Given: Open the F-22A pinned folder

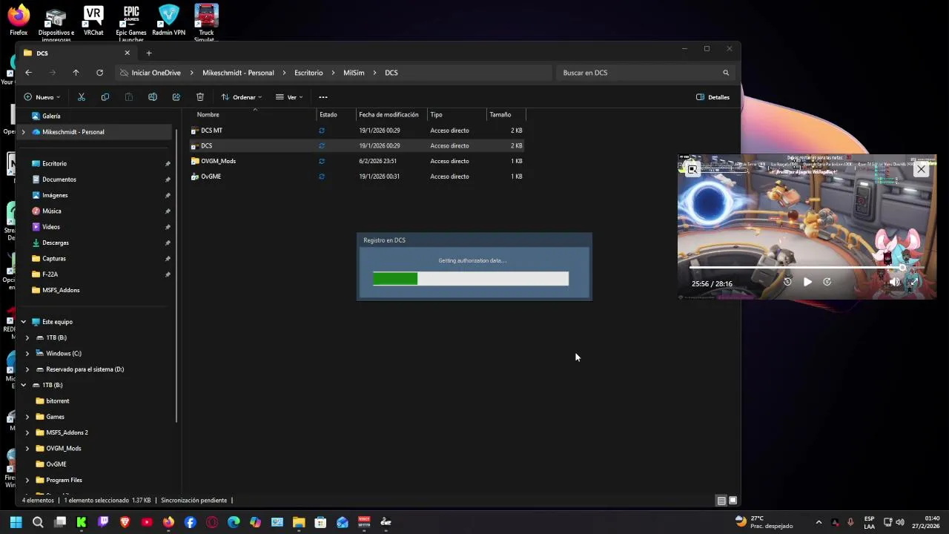Looking at the screenshot, I should pos(50,274).
